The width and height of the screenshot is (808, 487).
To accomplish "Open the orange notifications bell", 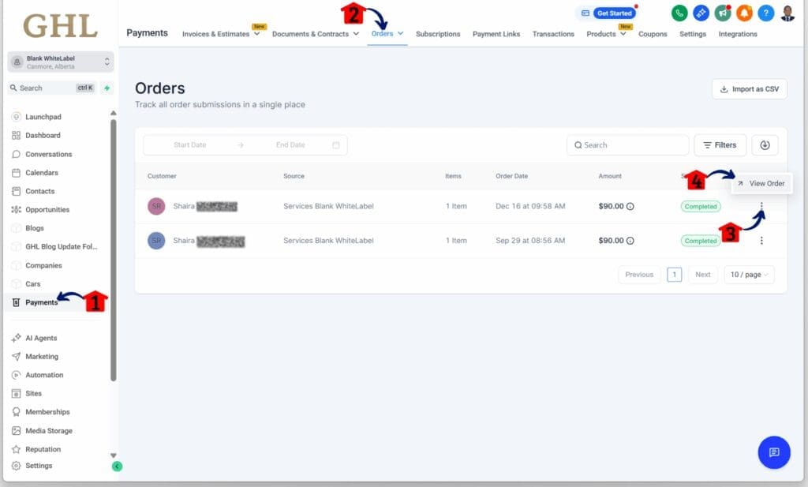I will coord(744,13).
